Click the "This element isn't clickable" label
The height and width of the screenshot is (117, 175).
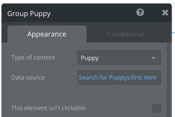tap(49, 108)
